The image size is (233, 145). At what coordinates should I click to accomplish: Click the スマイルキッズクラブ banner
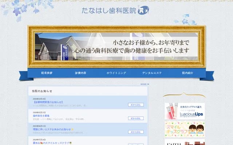click(185, 129)
